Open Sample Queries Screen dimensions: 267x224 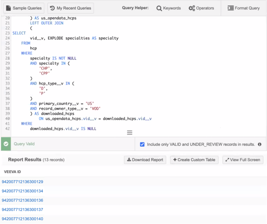pos(24,8)
